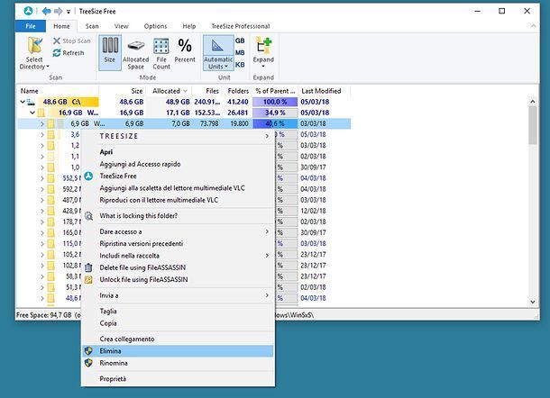
Task: Open the Help ribbon tab
Action: (189, 26)
